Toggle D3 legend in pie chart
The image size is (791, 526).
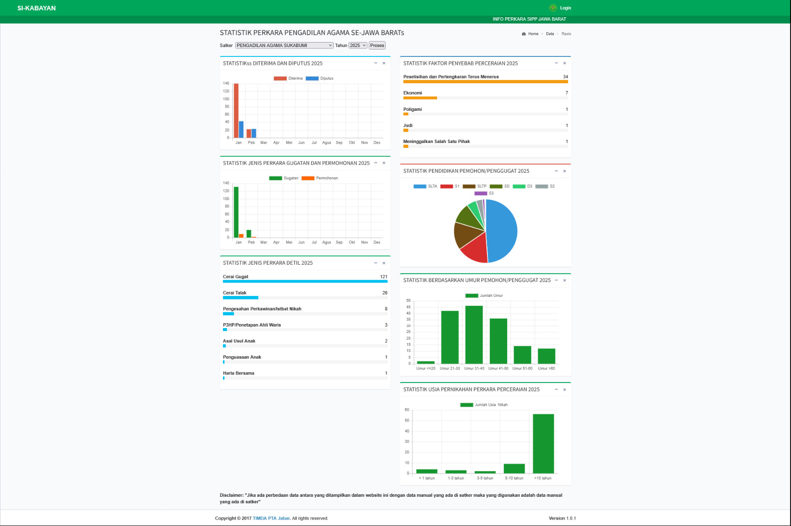[x=523, y=187]
